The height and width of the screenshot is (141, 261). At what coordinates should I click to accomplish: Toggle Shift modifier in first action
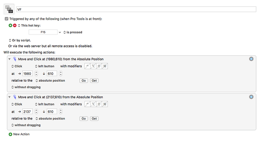click(x=99, y=66)
